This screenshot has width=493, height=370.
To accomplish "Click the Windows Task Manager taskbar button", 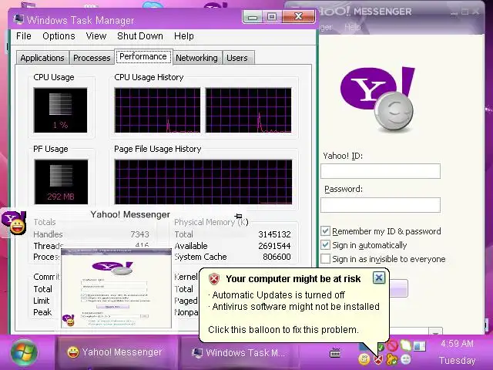I will tap(239, 353).
